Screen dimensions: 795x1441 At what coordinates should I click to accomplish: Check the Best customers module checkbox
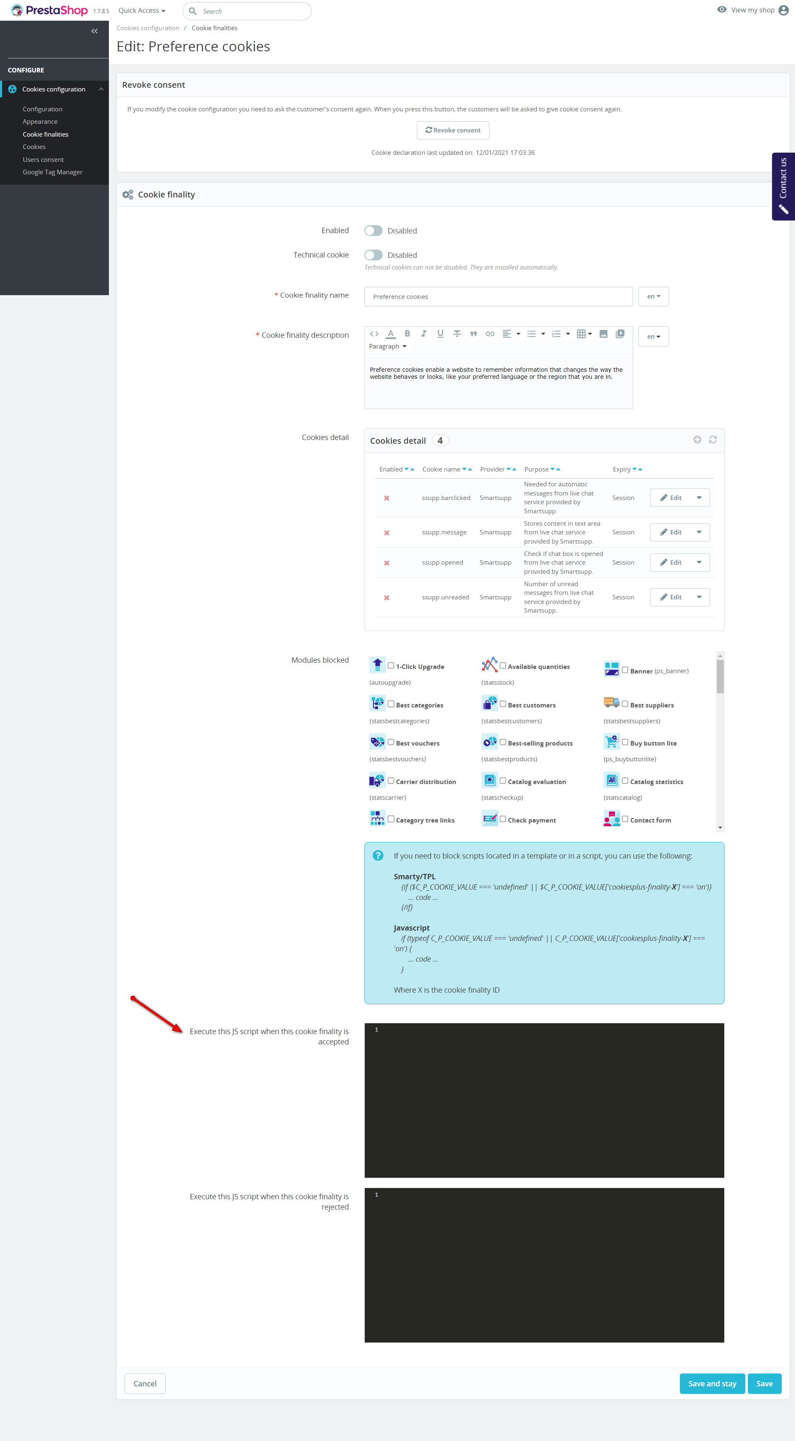click(503, 704)
